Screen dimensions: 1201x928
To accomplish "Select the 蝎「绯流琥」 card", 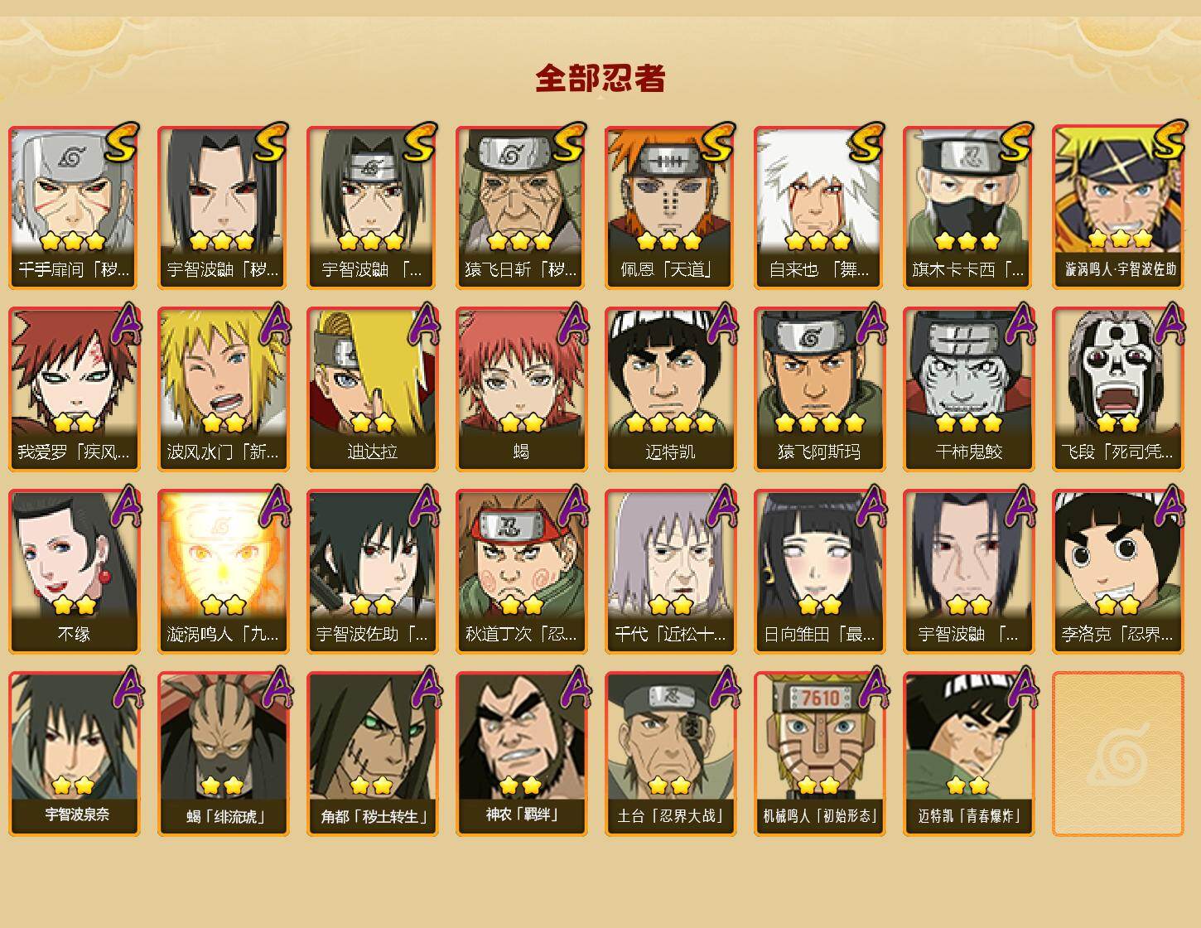I will [223, 754].
